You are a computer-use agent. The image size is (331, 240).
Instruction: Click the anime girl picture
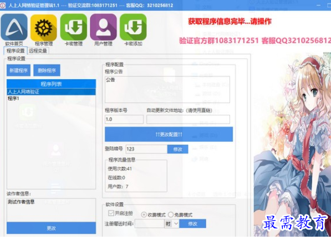pyautogui.click(x=292, y=144)
